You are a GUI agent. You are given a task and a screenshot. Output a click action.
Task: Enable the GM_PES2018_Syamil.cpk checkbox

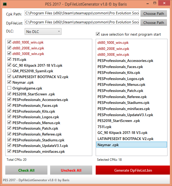(9, 71)
